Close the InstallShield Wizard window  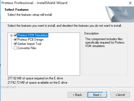click(x=130, y=3)
